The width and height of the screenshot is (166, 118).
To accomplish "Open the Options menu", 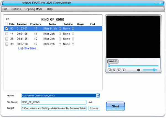I will [16, 9].
